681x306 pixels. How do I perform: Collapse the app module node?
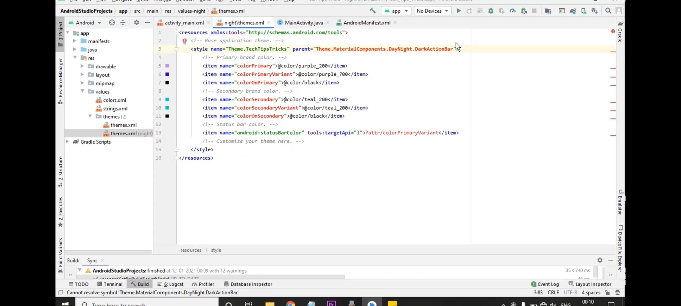(68, 33)
